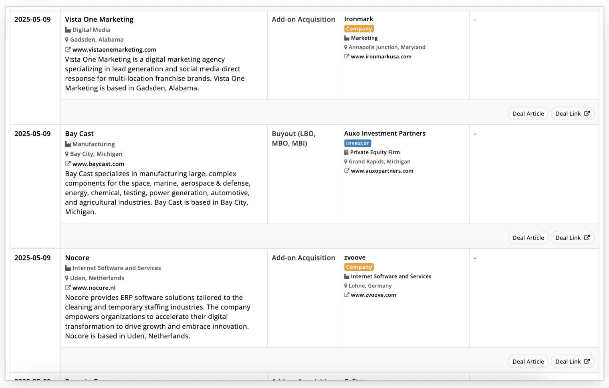Click external link icon beside www.nocore.nl
This screenshot has width=609, height=388.
pyautogui.click(x=68, y=288)
